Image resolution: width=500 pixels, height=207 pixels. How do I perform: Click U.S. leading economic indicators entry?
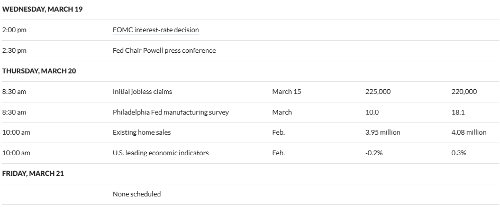tap(161, 153)
